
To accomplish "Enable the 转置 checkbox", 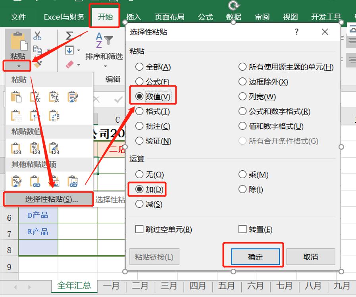I will point(242,229).
